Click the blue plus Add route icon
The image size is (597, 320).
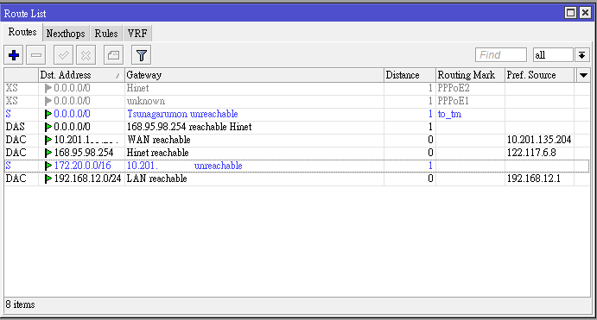click(14, 55)
